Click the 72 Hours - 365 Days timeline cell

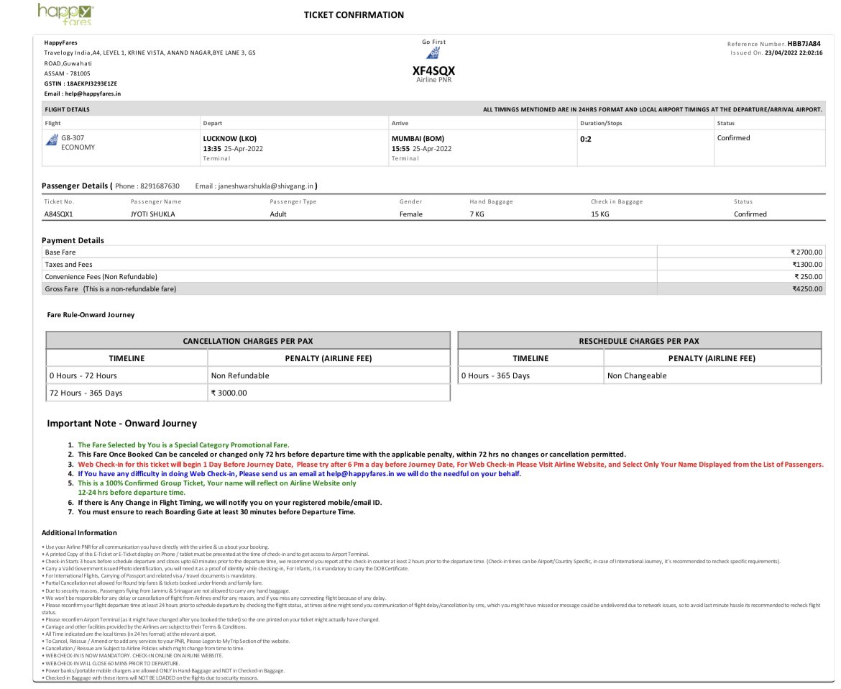click(x=127, y=393)
